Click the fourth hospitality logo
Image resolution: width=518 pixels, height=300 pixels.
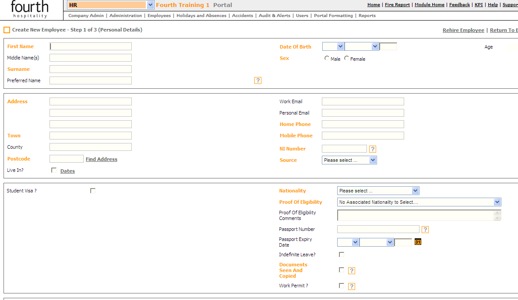coord(30,9)
